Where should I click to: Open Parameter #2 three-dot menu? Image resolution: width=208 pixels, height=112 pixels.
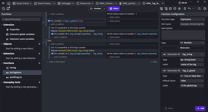(x=202, y=71)
